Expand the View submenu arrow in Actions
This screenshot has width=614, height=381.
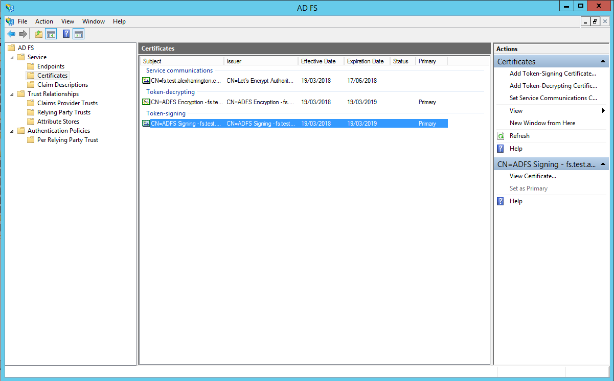[x=603, y=111]
